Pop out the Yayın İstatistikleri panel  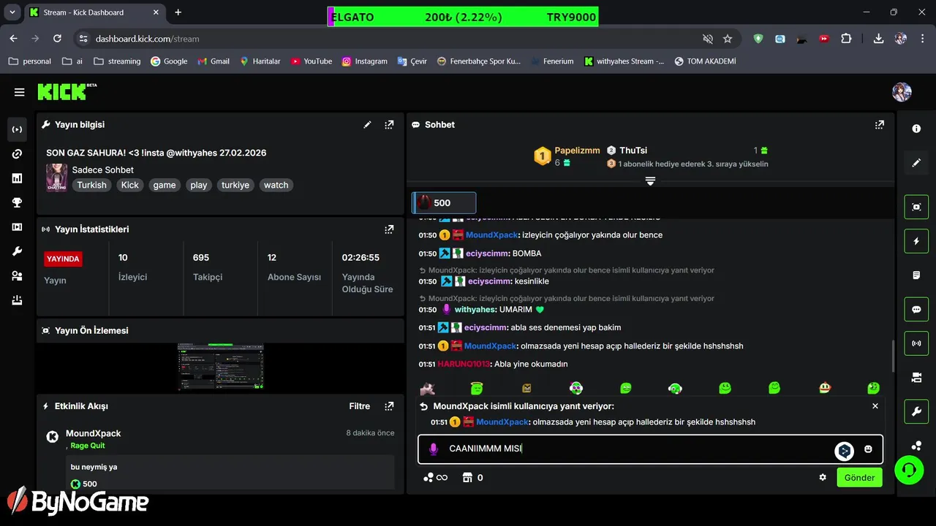click(389, 229)
